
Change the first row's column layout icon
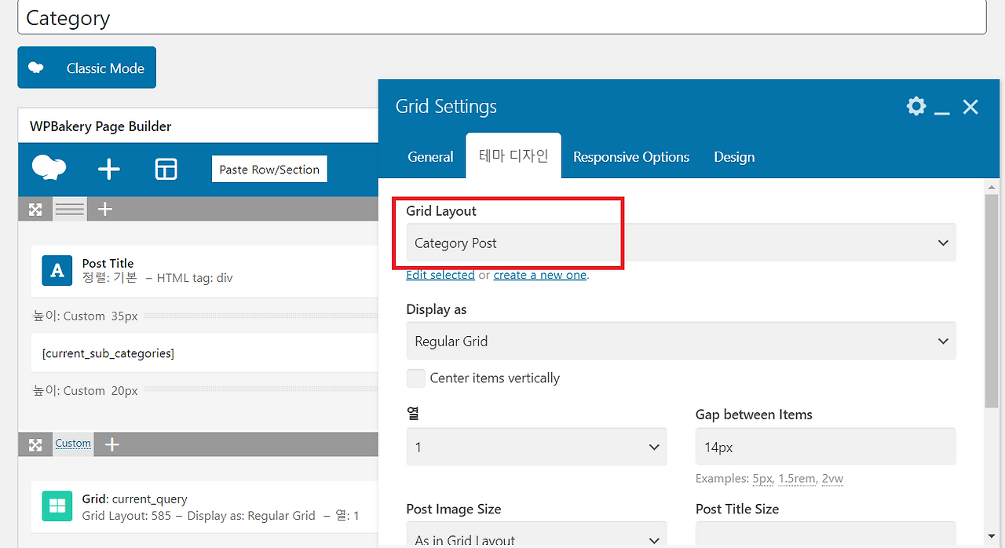pyautogui.click(x=70, y=209)
